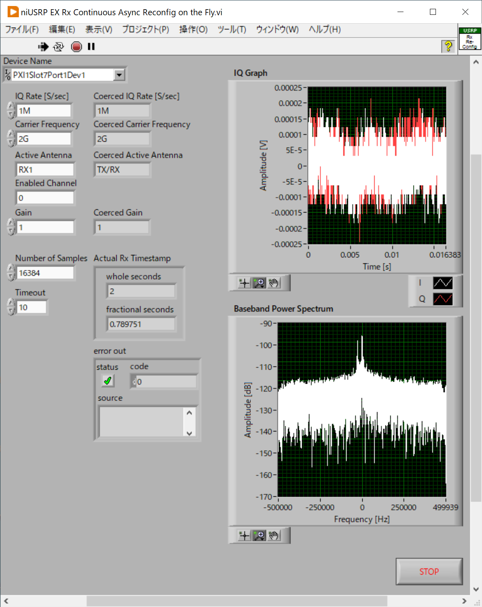Click the LabVIEW app icon in title bar
The width and height of the screenshot is (482, 607).
click(x=13, y=12)
